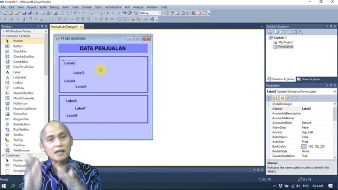
Task: Open the Windows Start menu
Action: point(4,186)
